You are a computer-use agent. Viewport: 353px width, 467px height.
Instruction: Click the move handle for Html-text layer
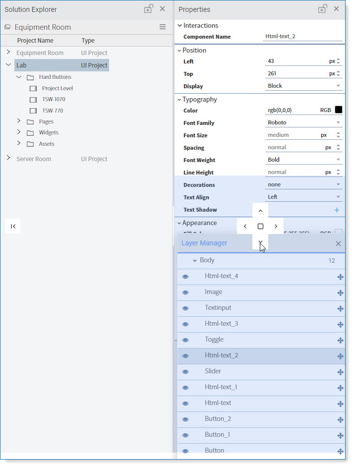340,404
